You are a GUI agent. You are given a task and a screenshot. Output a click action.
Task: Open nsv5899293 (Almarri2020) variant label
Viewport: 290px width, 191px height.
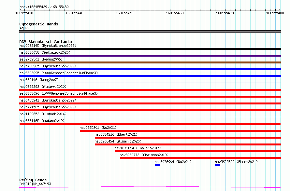pos(43,87)
